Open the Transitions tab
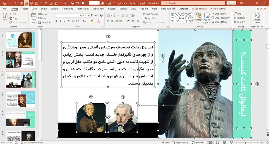This screenshot has height=144, width=269. pos(67,9)
